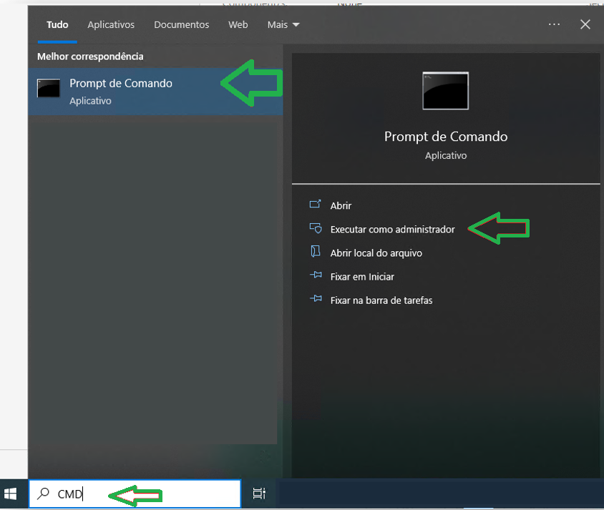Click the pin icon next to Fixar na barra de tarefas

coord(316,299)
